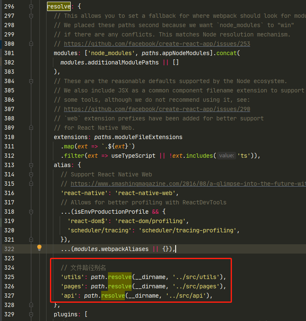Collapse the alias block fold at line 313
The width and height of the screenshot is (306, 321).
click(x=31, y=165)
